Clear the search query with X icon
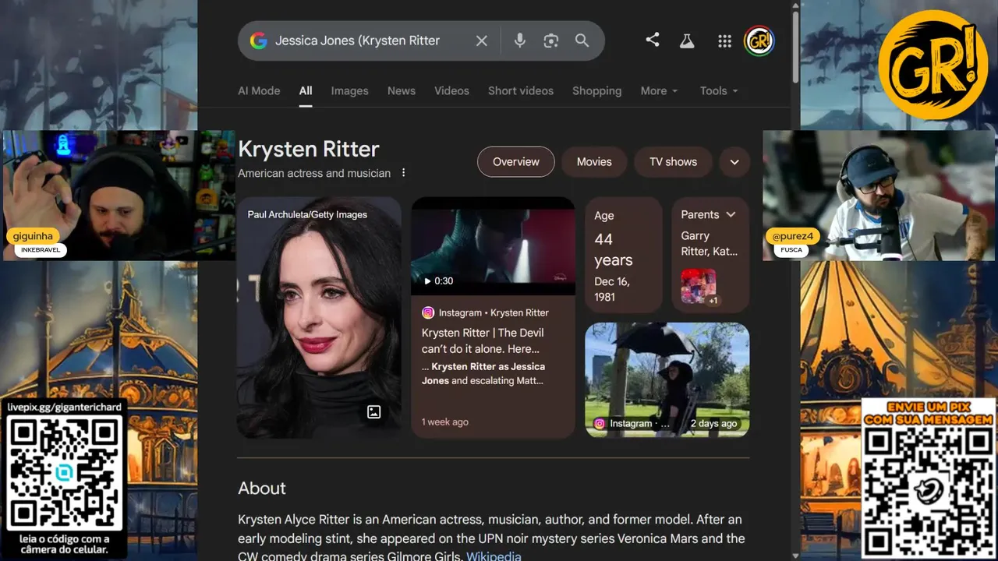 coord(482,41)
